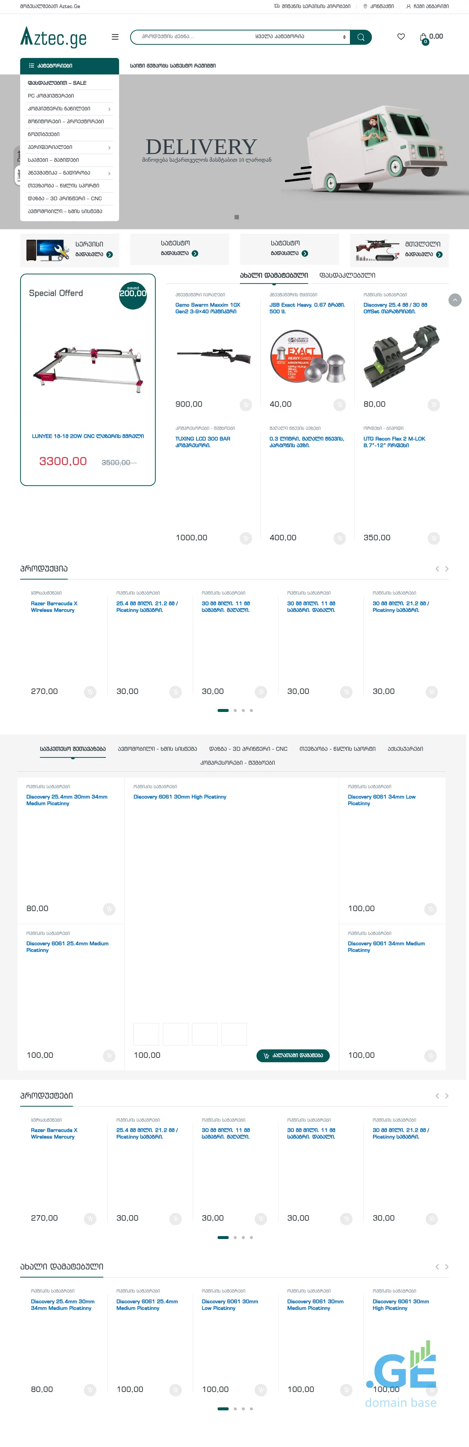The width and height of the screenshot is (469, 1447).
Task: Click the banner slide indicator dot
Action: click(237, 217)
